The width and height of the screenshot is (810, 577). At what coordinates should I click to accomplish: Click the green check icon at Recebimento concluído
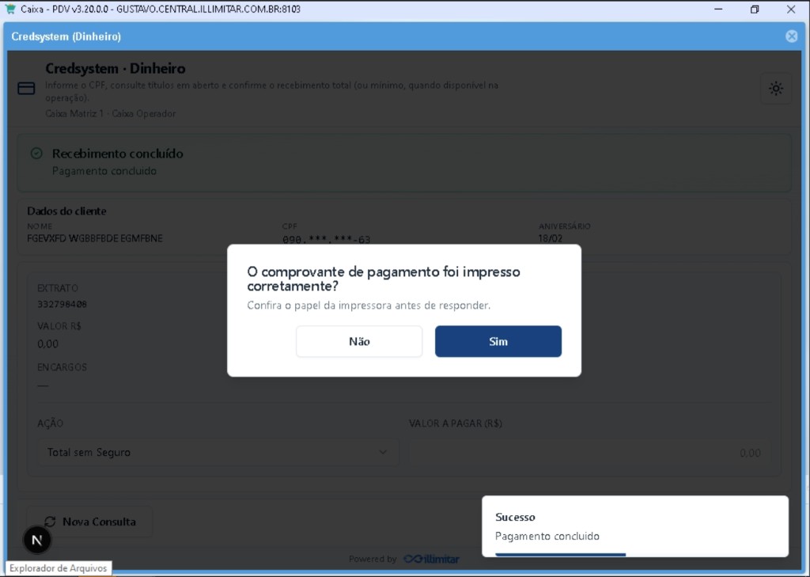pos(36,153)
